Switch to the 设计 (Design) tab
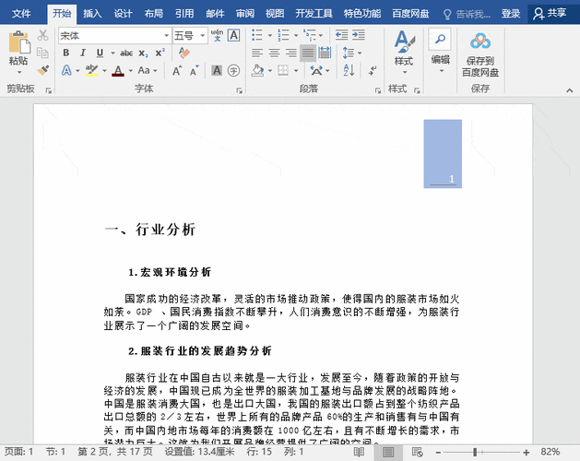This screenshot has width=580, height=461. click(x=123, y=14)
